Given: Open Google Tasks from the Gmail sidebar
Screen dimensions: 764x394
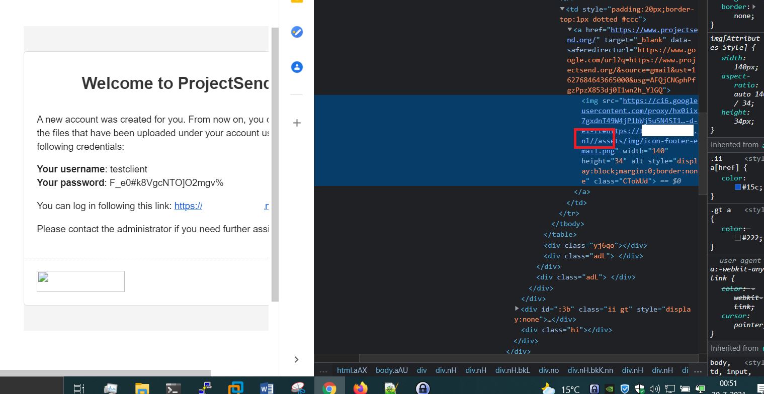Looking at the screenshot, I should tap(297, 32).
